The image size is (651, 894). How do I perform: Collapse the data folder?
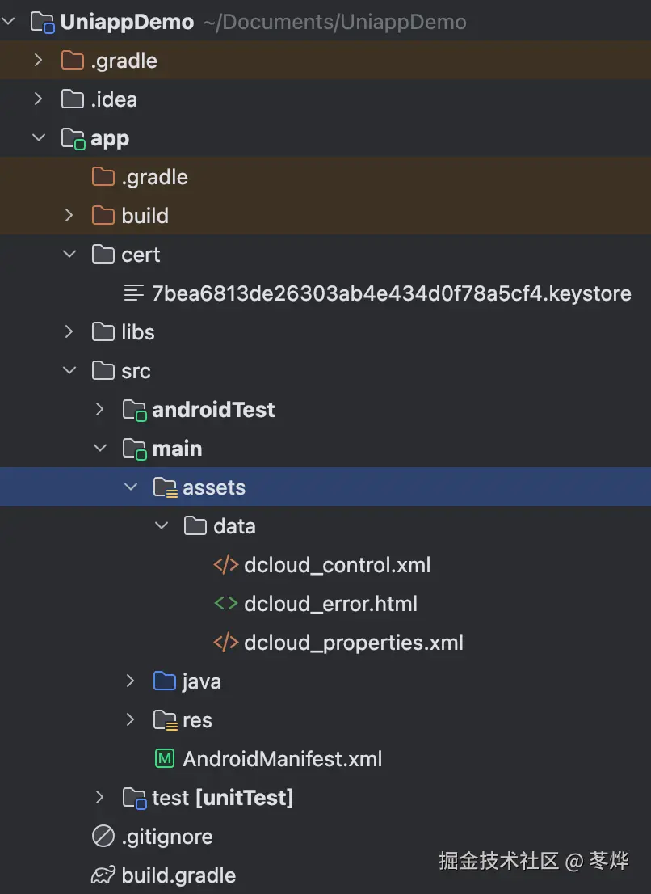pyautogui.click(x=162, y=526)
